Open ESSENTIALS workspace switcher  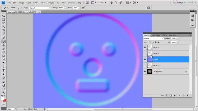[179, 3]
